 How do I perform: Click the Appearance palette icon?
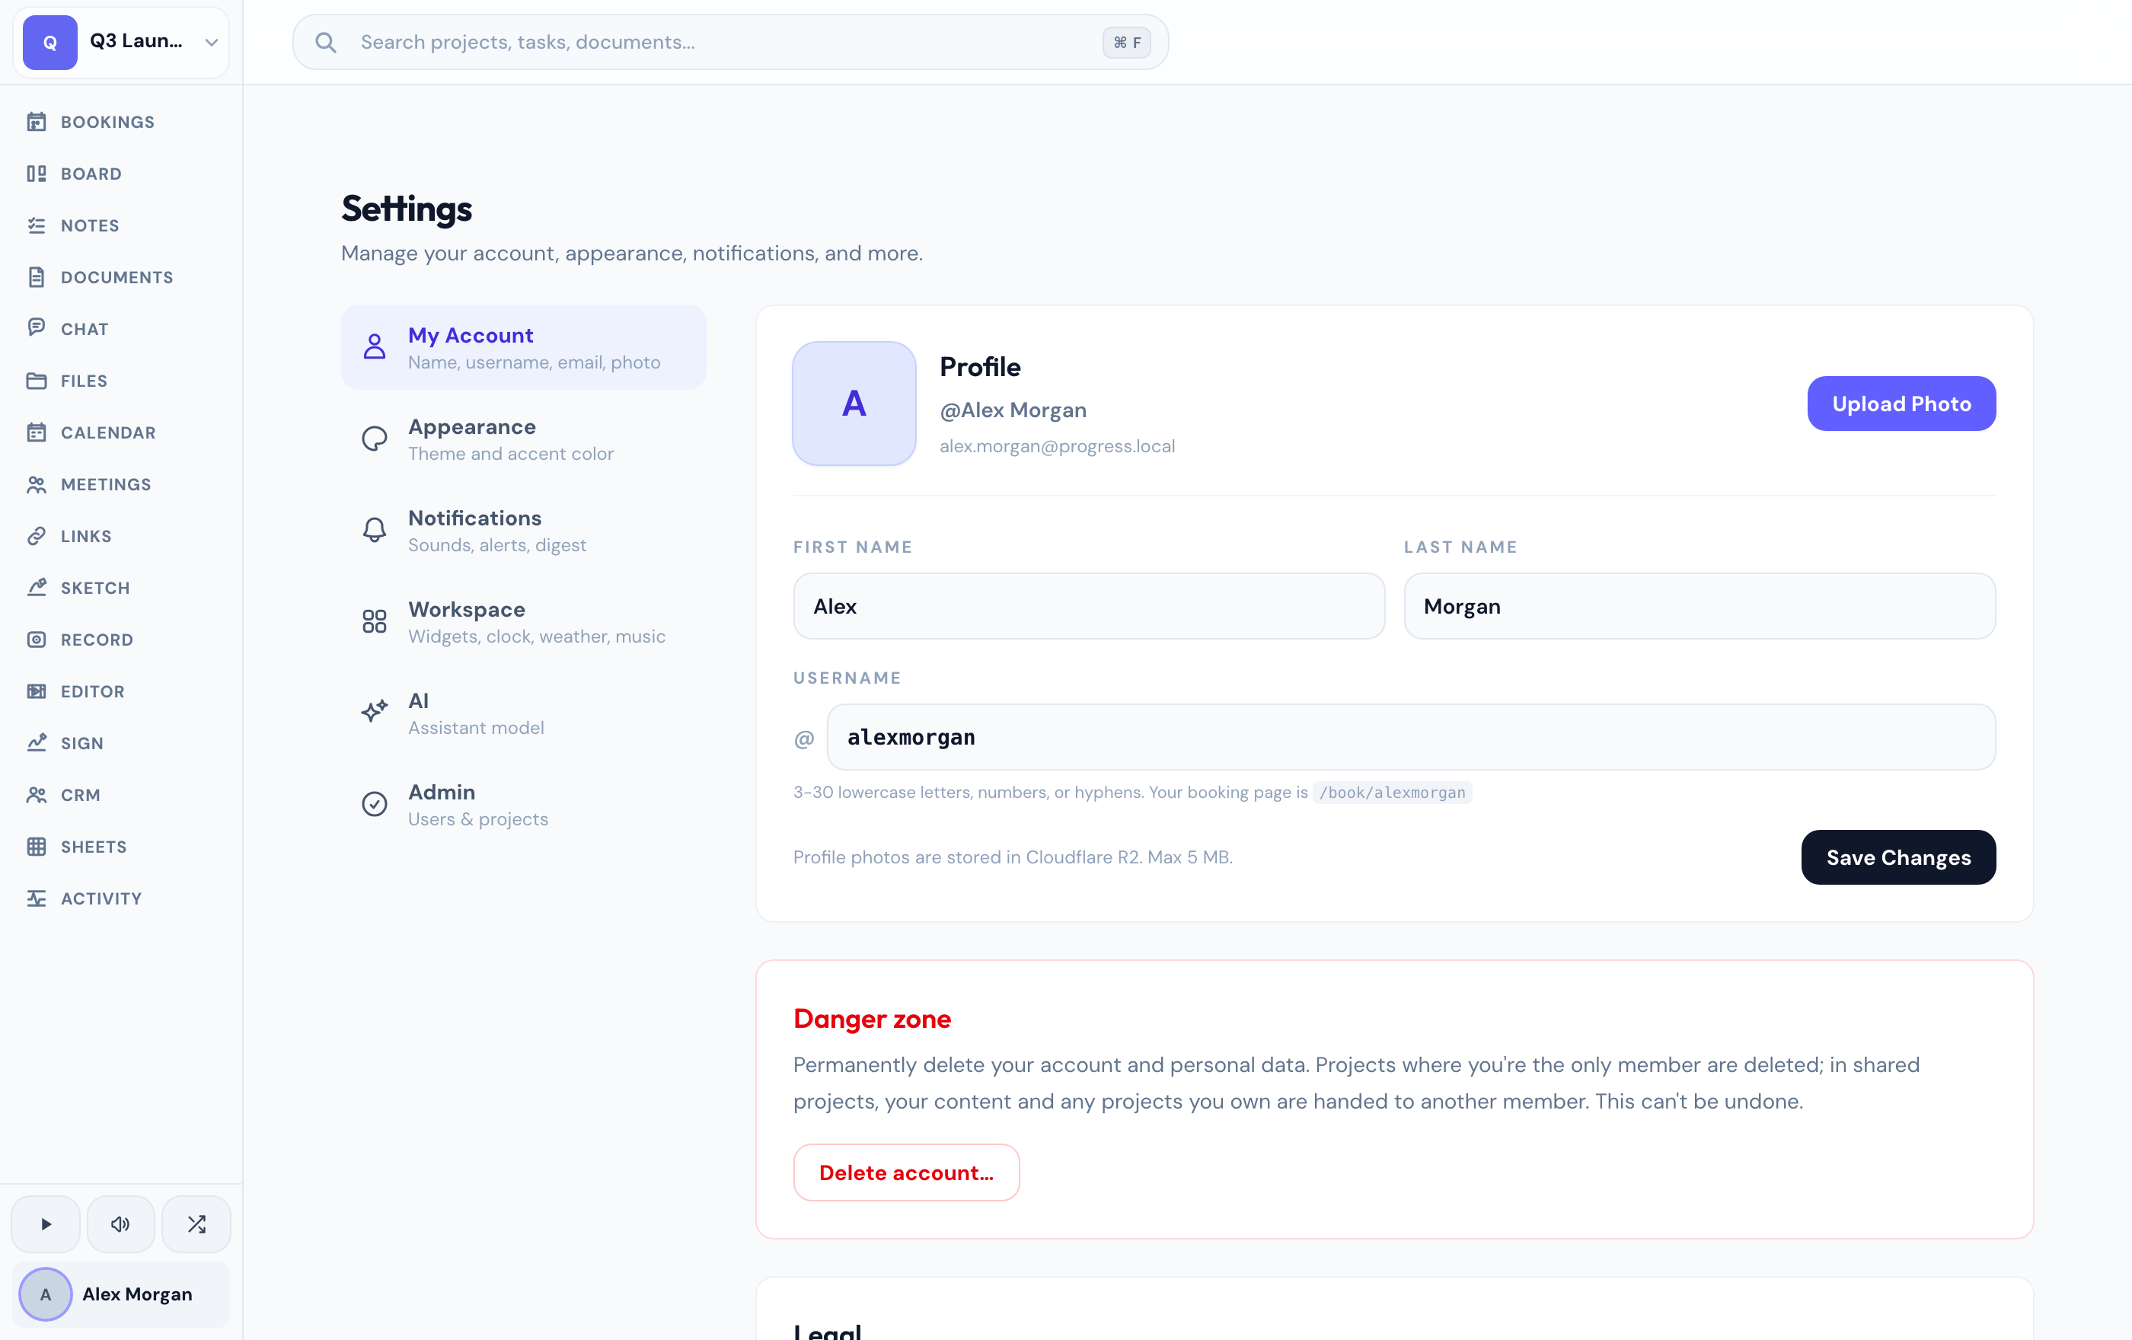point(375,439)
